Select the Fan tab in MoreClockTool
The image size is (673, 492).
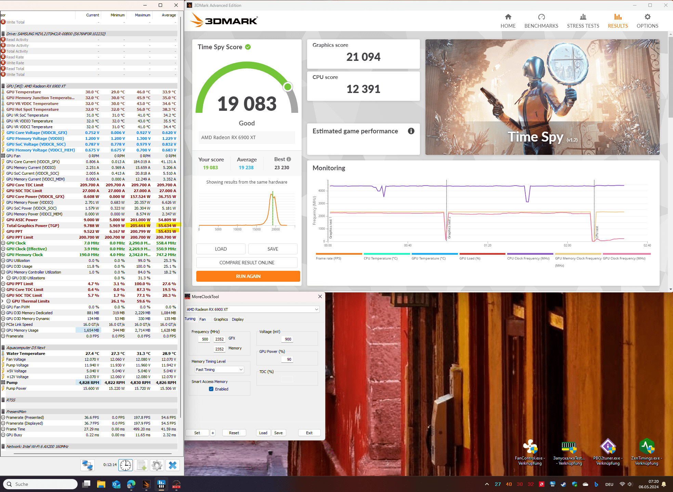point(202,319)
